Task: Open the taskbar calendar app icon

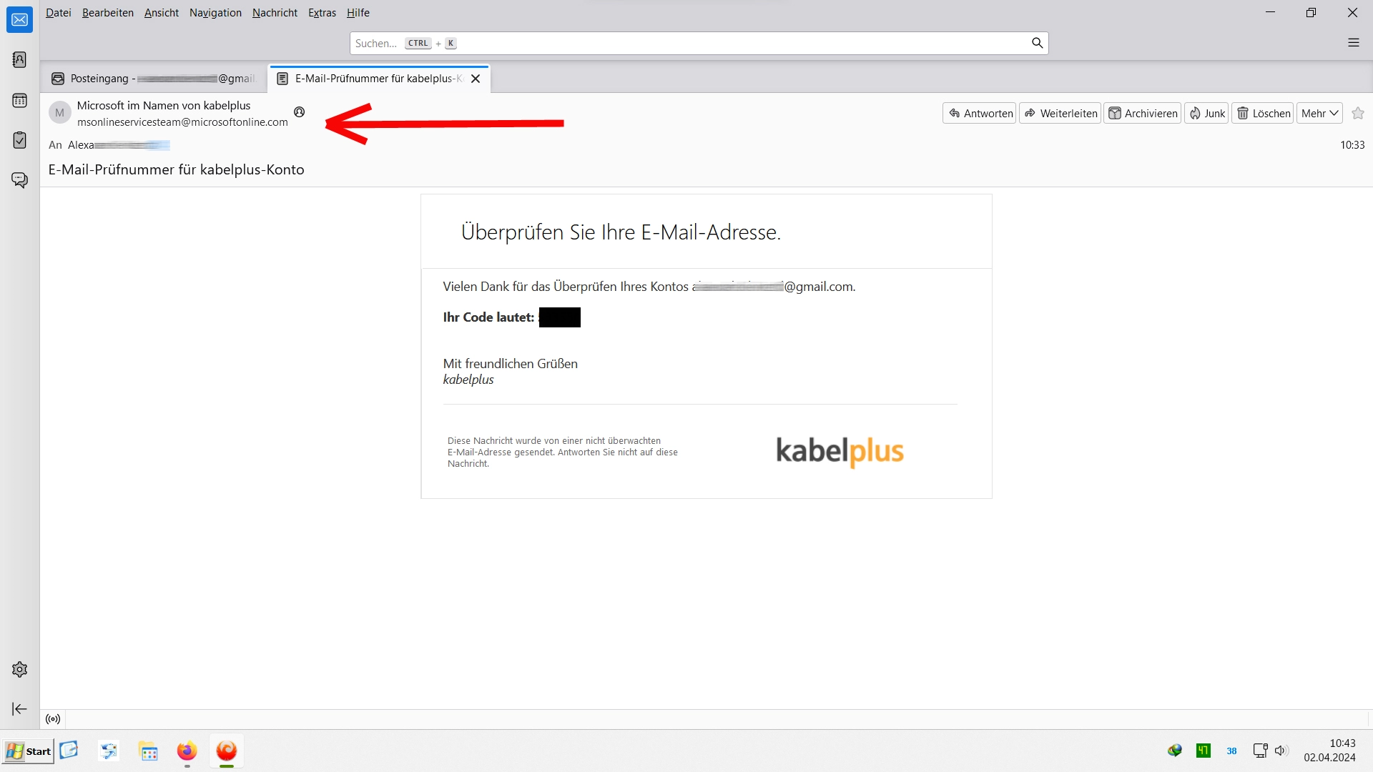Action: [x=148, y=752]
